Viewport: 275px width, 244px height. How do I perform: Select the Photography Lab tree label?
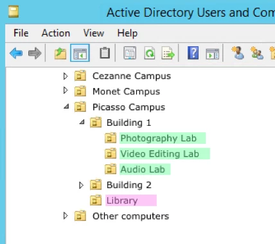click(159, 138)
